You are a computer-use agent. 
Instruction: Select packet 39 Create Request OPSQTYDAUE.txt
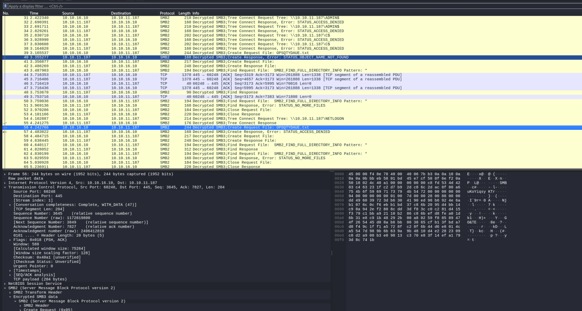(x=292, y=53)
